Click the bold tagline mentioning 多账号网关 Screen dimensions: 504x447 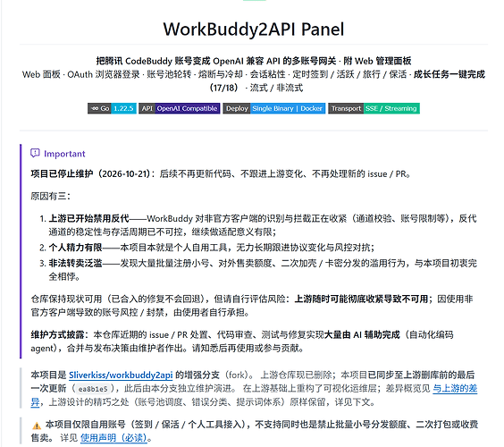tap(254, 61)
